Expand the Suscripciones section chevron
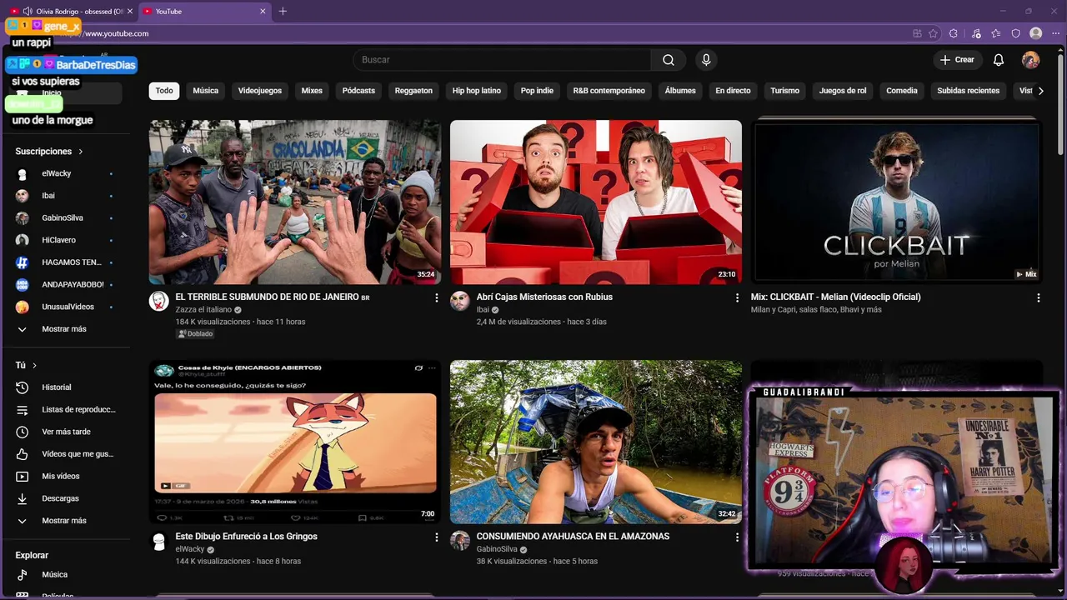This screenshot has width=1067, height=600. (81, 152)
